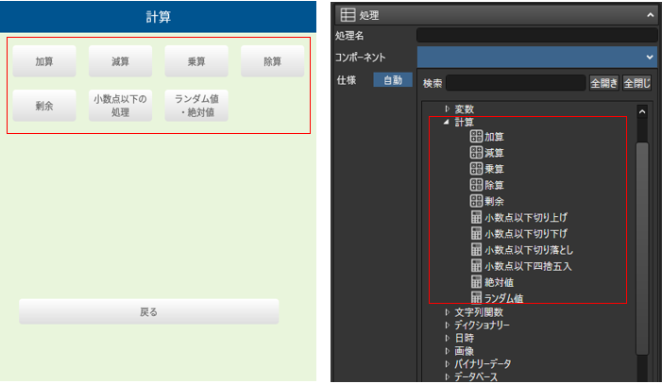Select ランダム値 in the tree
662x384 pixels.
click(x=503, y=298)
